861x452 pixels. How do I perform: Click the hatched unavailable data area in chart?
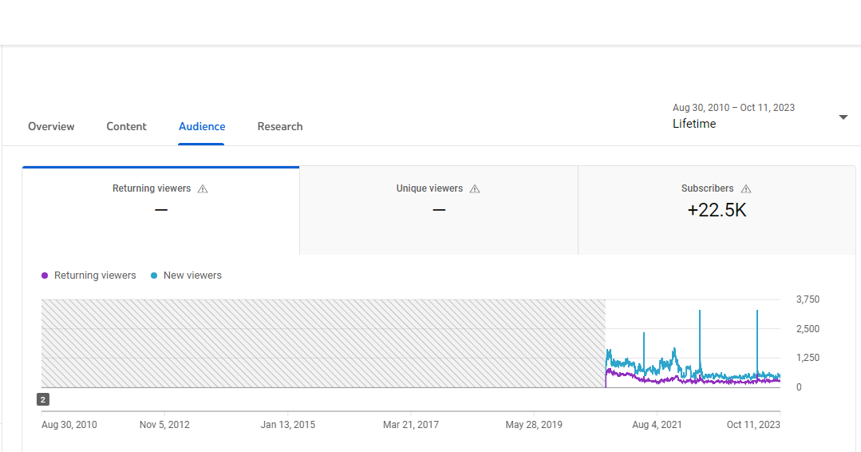tap(323, 343)
